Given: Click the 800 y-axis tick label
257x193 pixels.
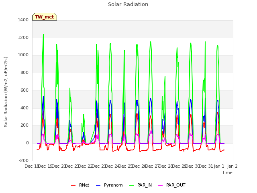Looking at the screenshot, I should click(x=24, y=72).
